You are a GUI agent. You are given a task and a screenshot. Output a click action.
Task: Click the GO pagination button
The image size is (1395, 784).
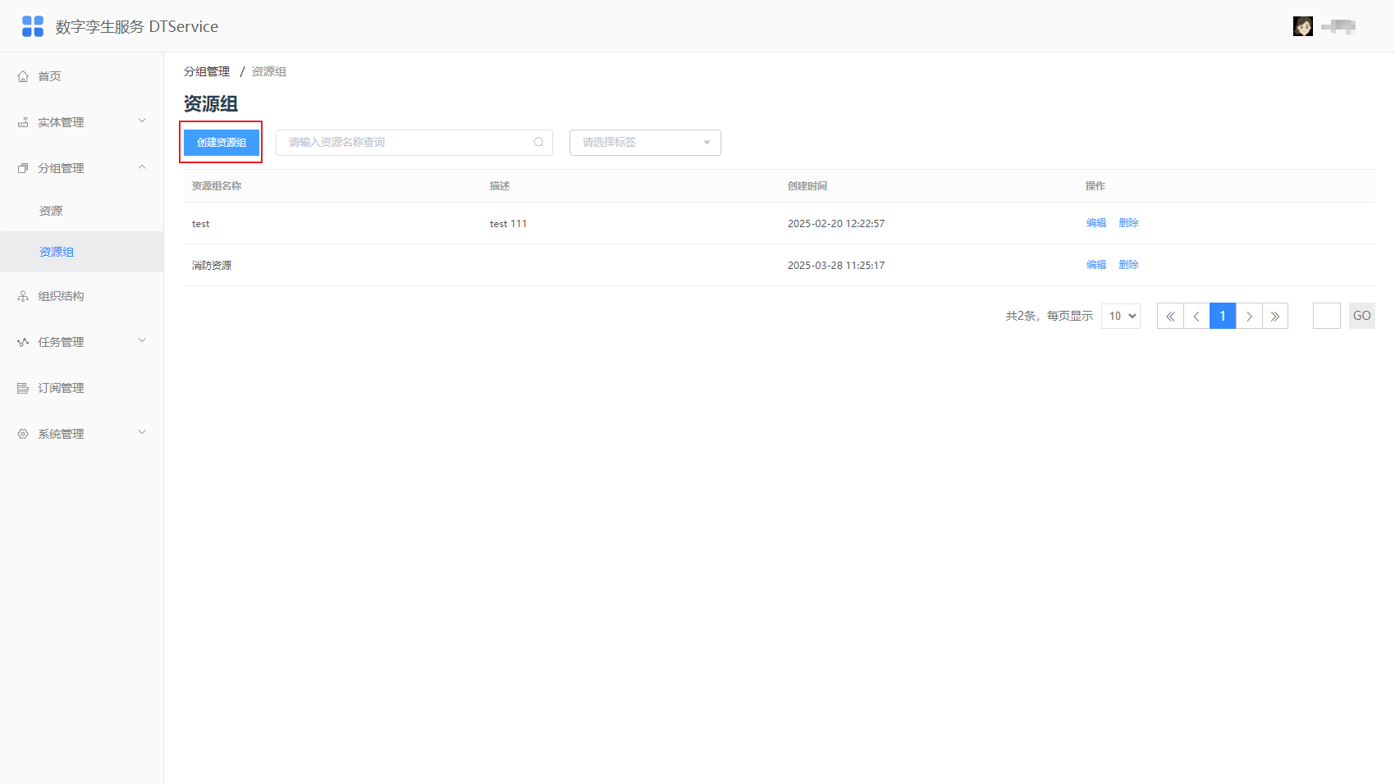(1362, 316)
